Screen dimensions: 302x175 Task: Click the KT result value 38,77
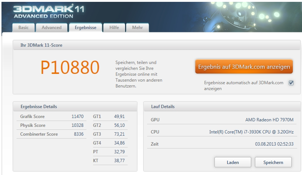tap(119, 161)
